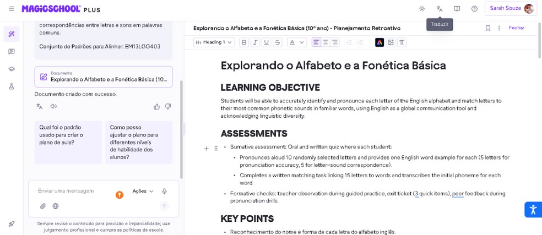Click the LEARNING OBJECTIVE heading
The image size is (542, 235).
(270, 88)
